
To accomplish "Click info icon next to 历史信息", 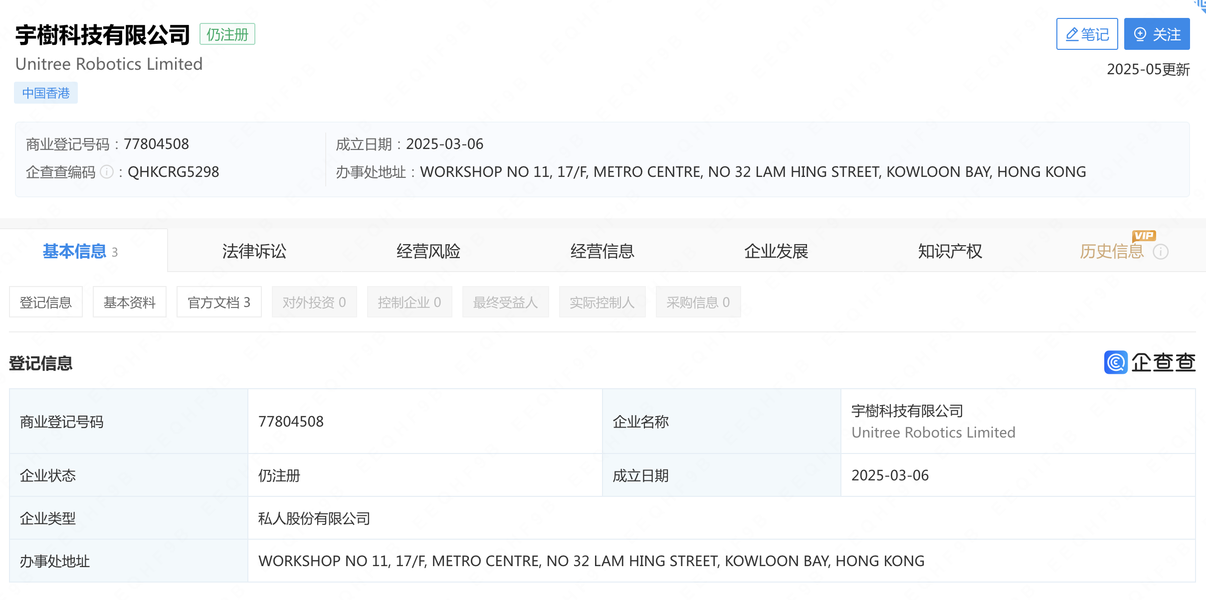I will tap(1161, 252).
